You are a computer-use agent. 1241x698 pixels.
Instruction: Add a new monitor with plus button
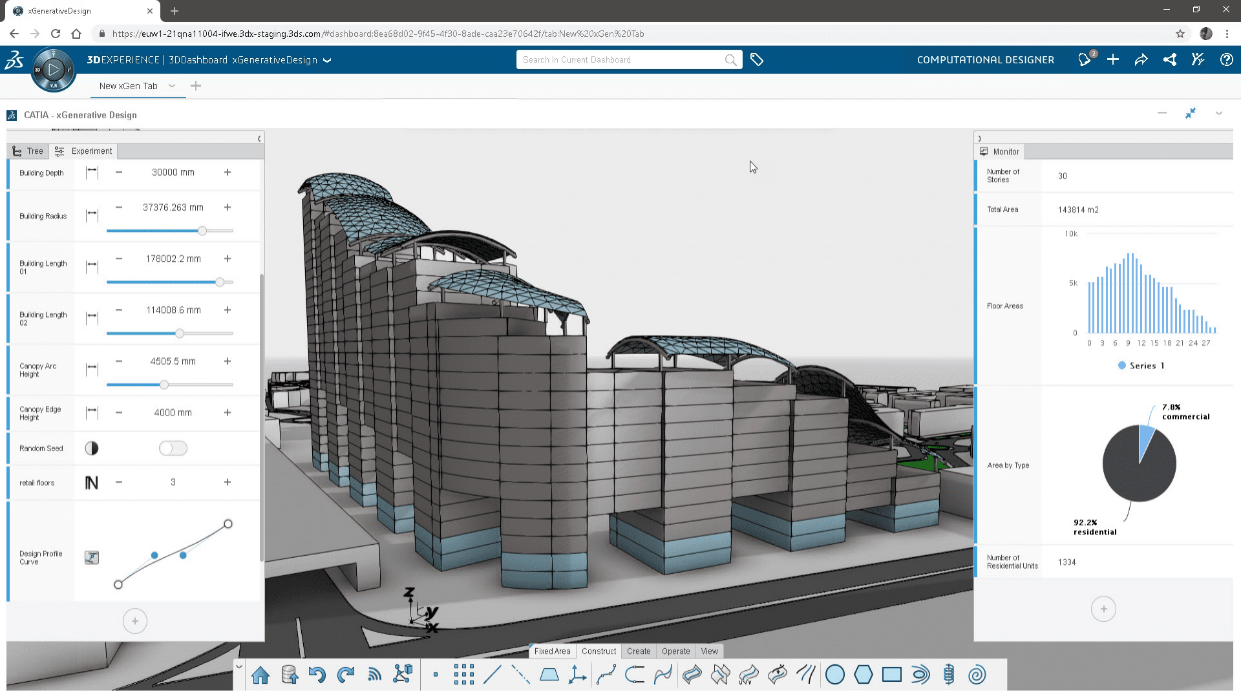1103,609
